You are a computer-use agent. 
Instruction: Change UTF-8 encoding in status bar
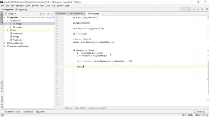198,115
